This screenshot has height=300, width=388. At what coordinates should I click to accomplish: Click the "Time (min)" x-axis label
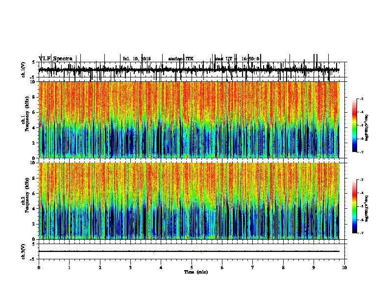pyautogui.click(x=196, y=272)
